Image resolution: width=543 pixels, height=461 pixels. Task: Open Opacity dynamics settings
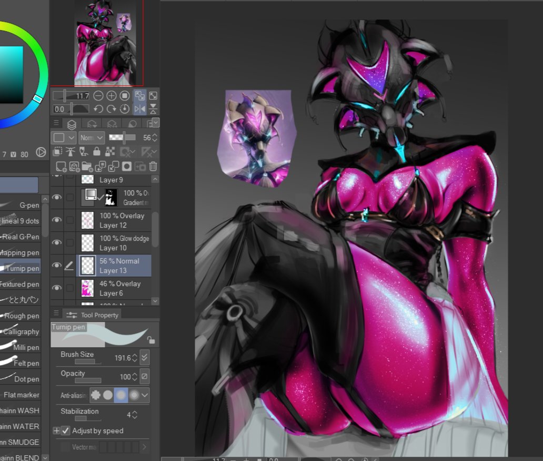pos(145,376)
